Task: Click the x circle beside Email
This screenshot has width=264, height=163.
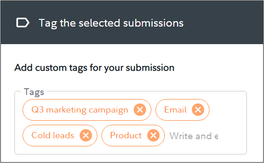Action: [x=198, y=110]
